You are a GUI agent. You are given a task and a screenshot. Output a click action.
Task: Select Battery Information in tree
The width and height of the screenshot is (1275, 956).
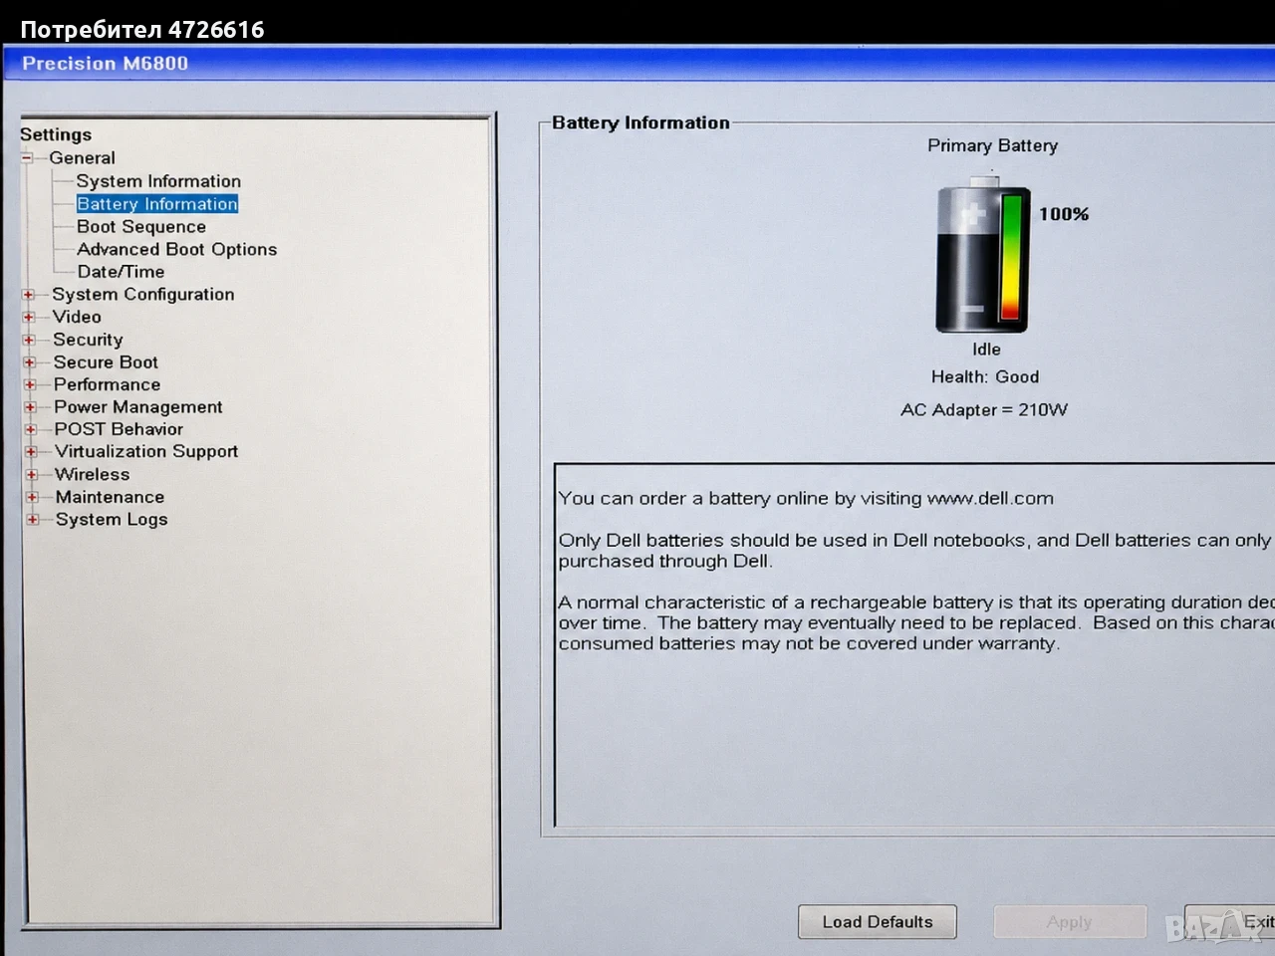pos(157,204)
